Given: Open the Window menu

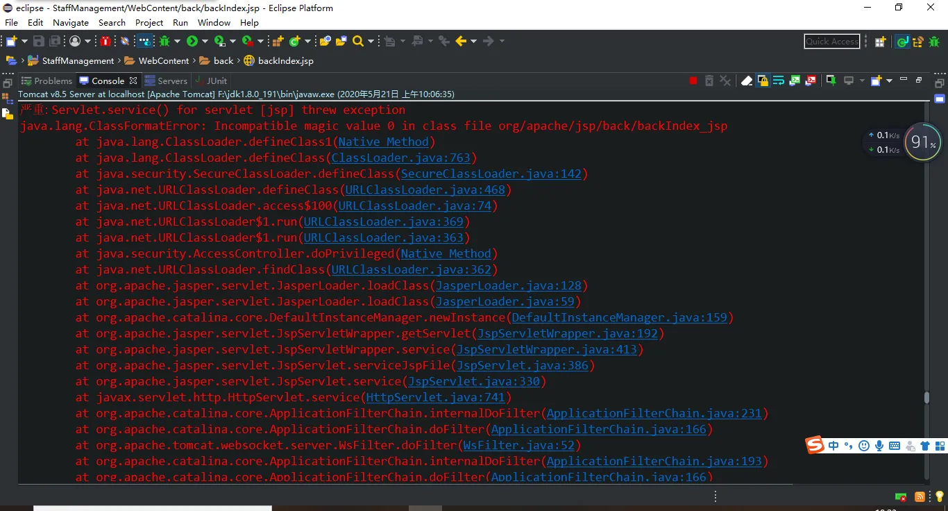Looking at the screenshot, I should [x=214, y=22].
